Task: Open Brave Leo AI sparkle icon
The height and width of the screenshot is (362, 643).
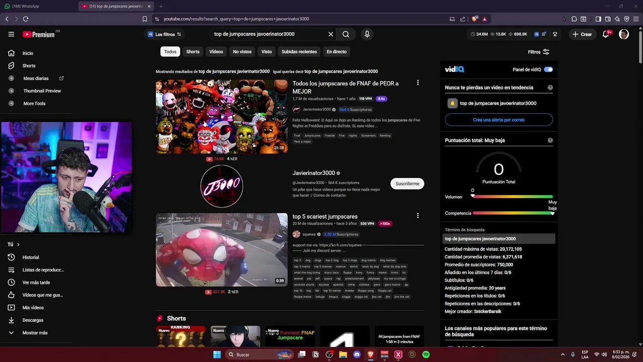Action: [x=617, y=19]
